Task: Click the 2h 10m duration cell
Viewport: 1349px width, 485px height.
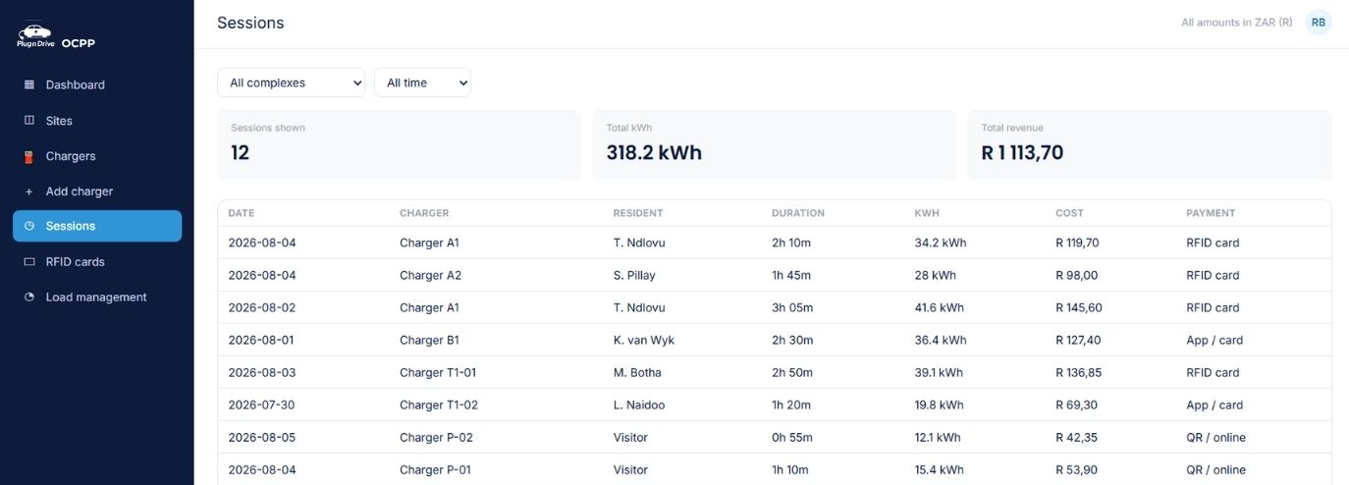Action: 791,242
